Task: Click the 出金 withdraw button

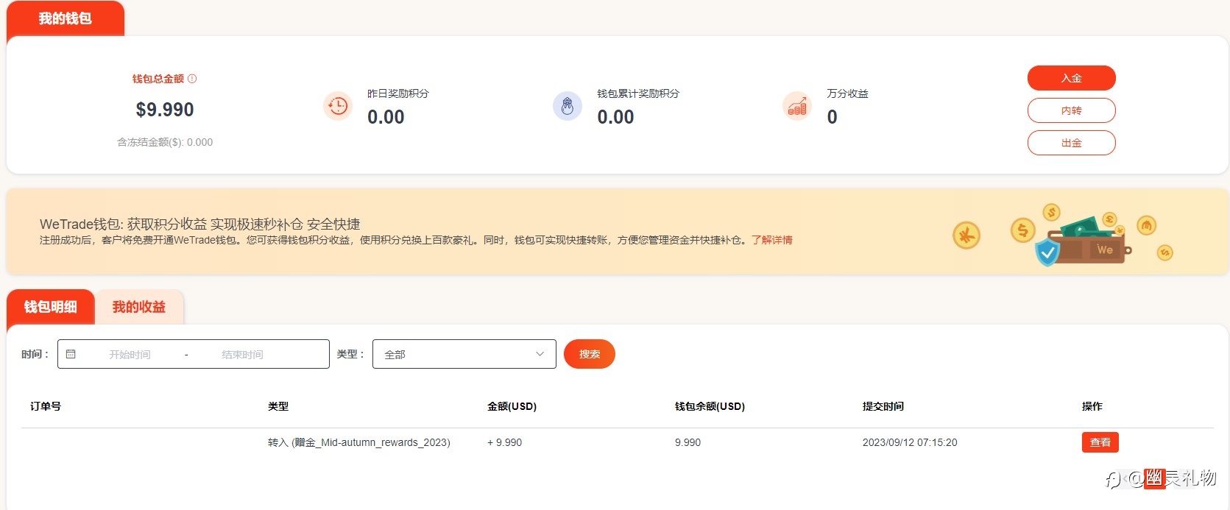Action: (1072, 143)
